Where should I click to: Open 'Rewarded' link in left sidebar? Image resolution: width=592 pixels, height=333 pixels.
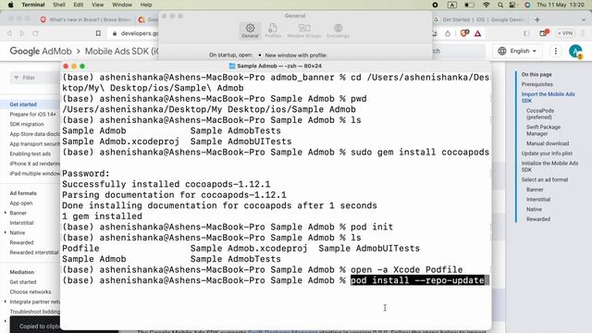click(22, 242)
